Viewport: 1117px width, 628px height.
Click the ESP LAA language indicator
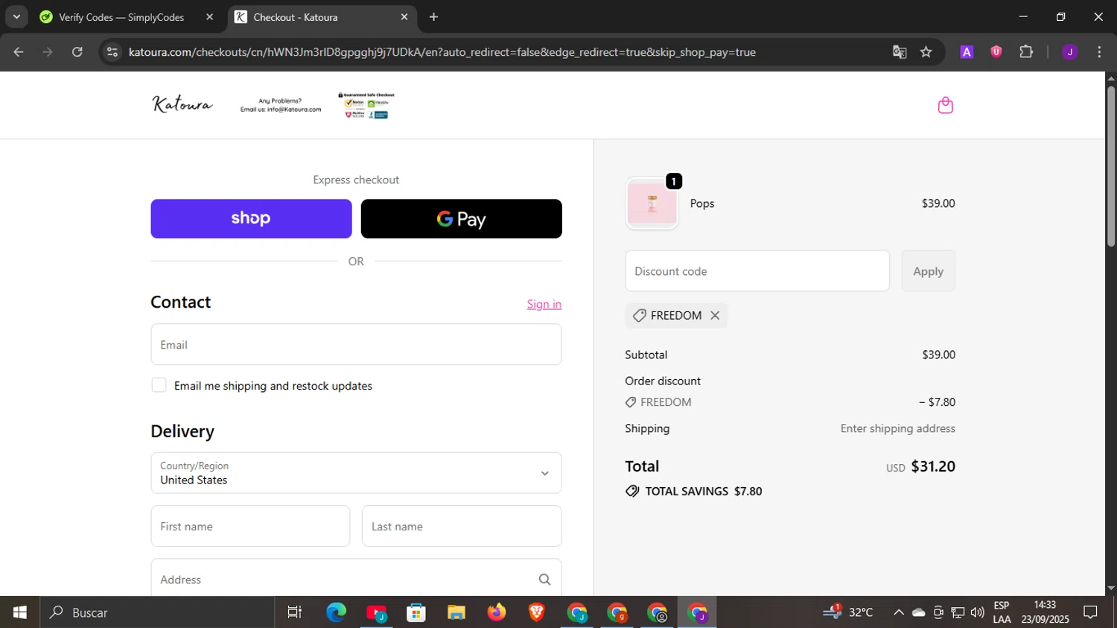[1002, 612]
